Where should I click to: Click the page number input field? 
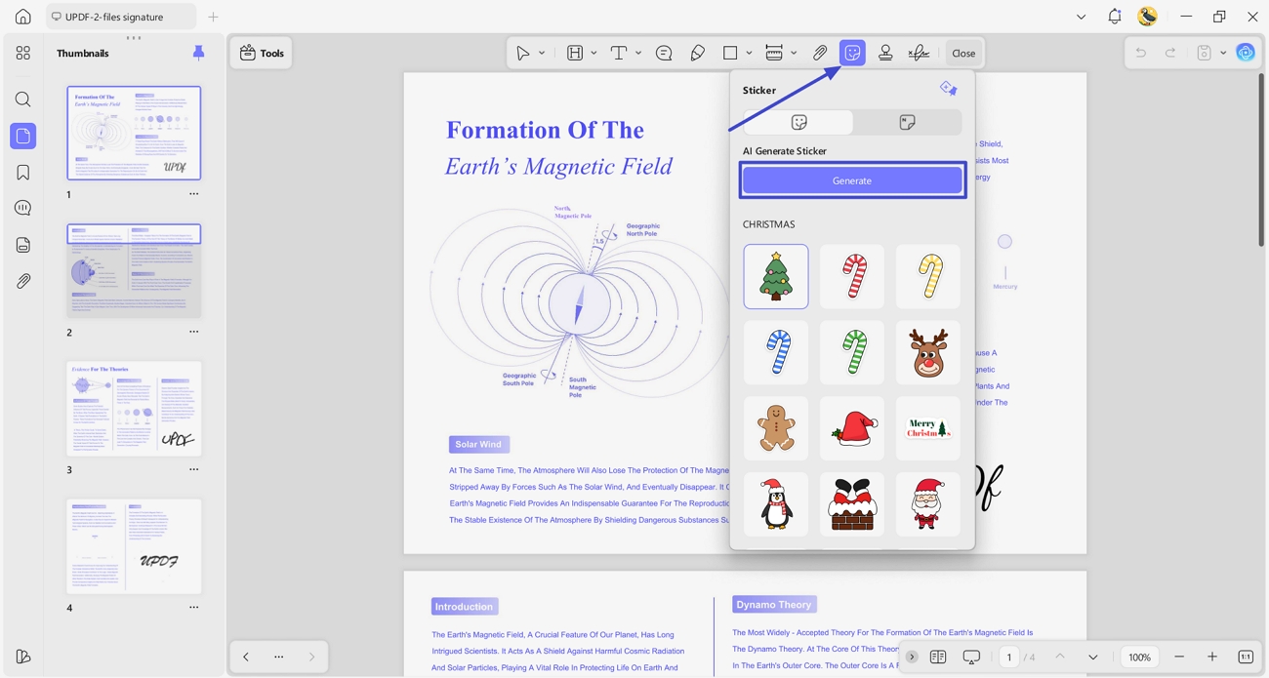(1009, 657)
